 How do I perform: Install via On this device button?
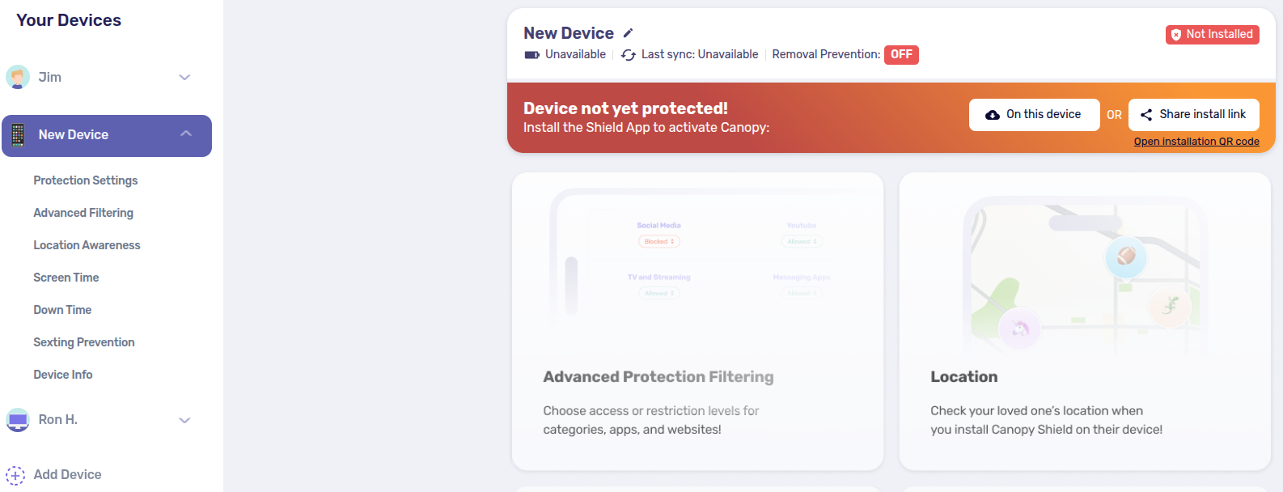point(1035,115)
